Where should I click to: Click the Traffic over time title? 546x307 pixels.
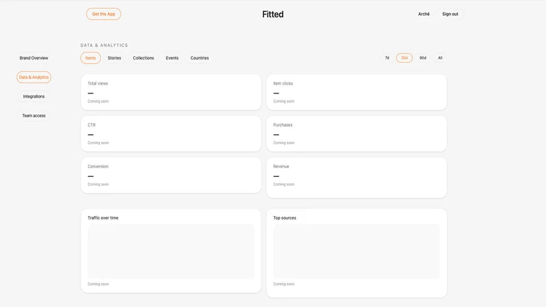103,218
